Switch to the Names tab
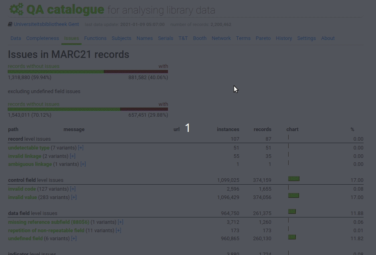Image resolution: width=376 pixels, height=255 pixels. click(145, 38)
